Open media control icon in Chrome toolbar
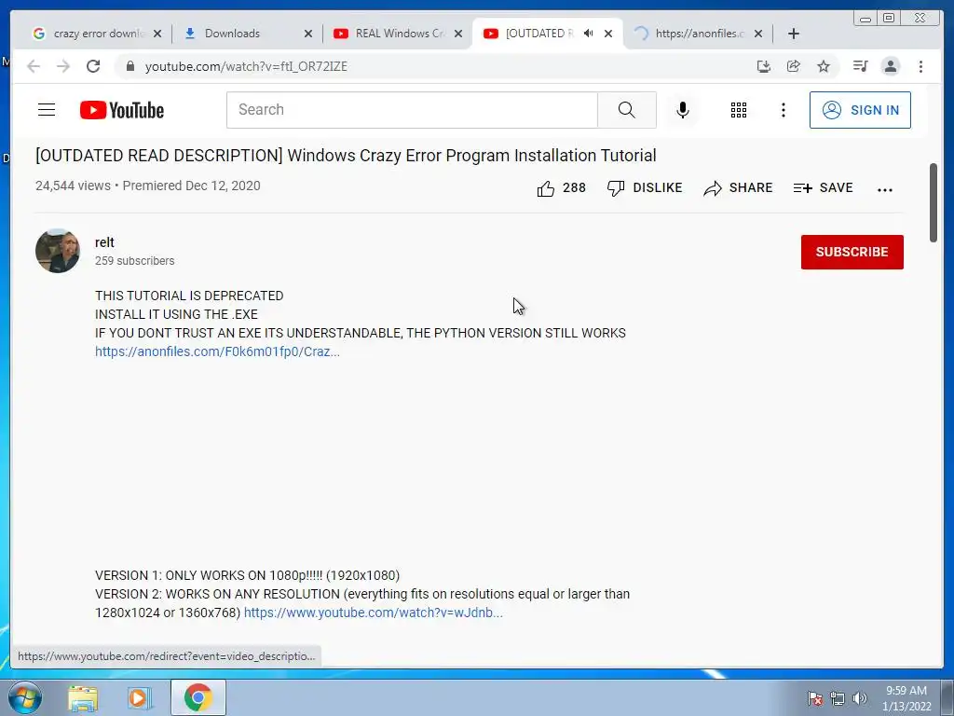 point(860,66)
